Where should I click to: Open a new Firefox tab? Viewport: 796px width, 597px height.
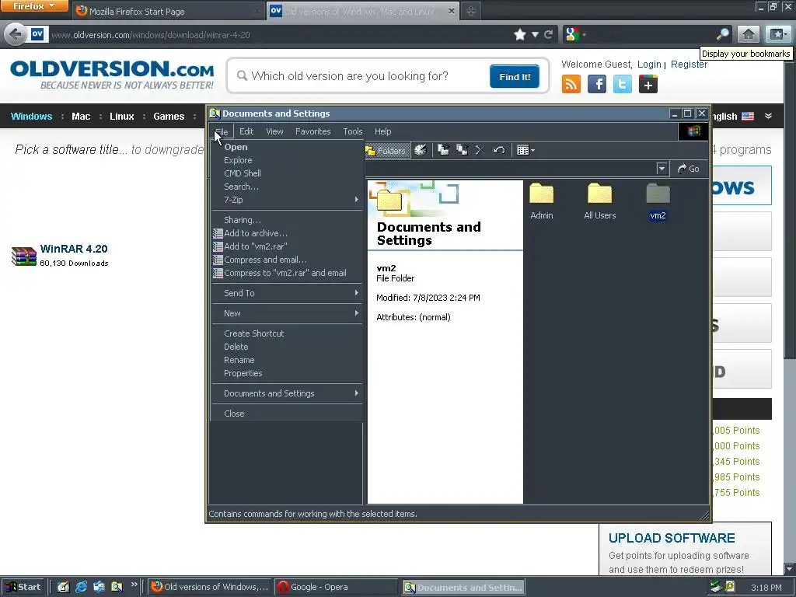click(x=470, y=11)
